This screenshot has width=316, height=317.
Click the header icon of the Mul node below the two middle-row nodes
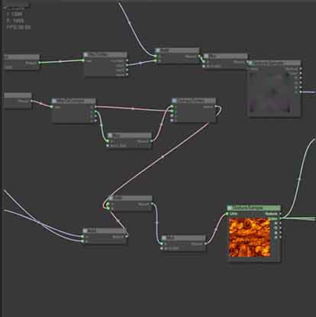click(110, 135)
